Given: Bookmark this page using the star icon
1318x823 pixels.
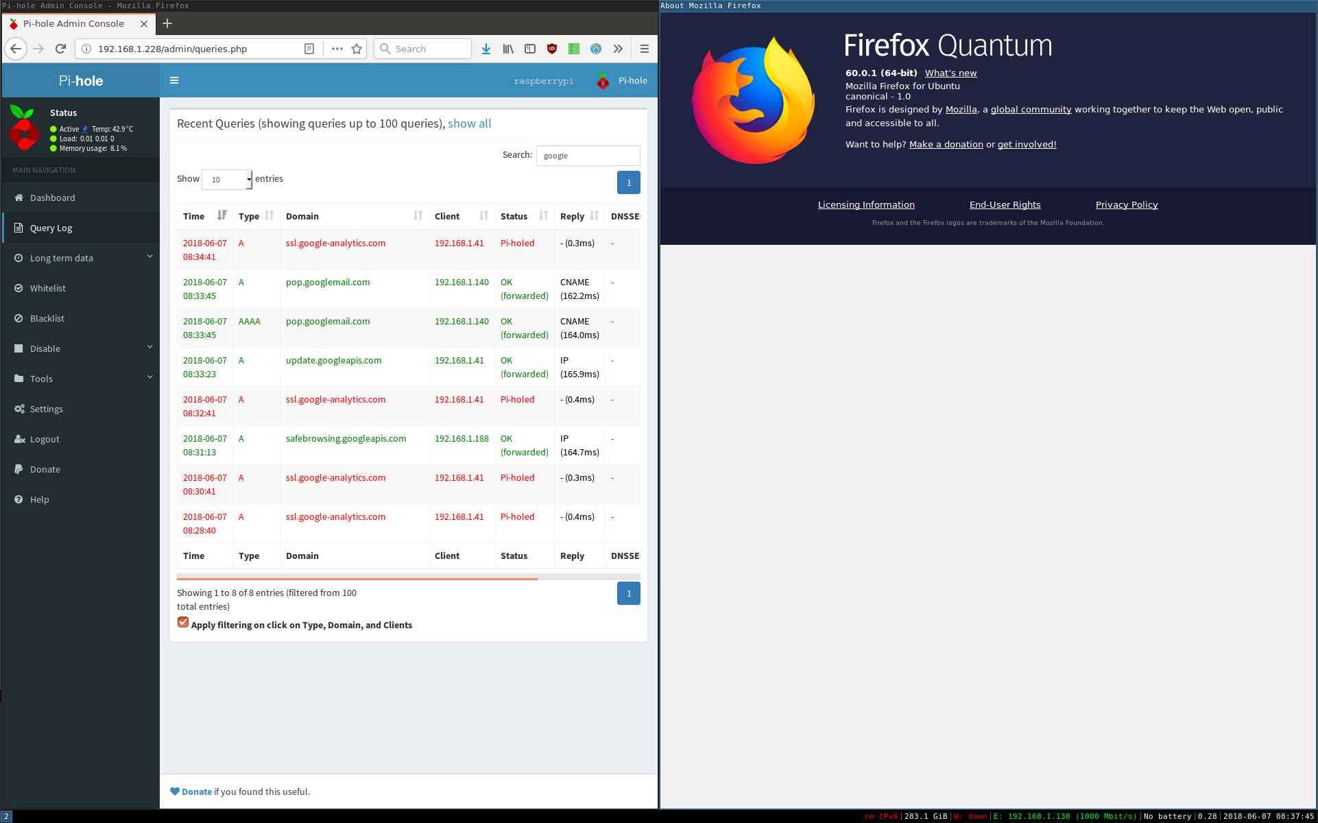Looking at the screenshot, I should point(356,49).
